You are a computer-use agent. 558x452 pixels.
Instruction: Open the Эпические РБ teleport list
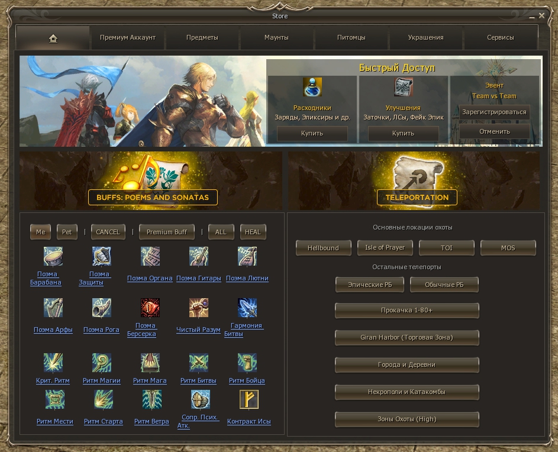click(369, 285)
